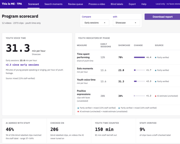Open the Blind labels tab
Viewport: 180px width, 144px height.
point(117,4)
